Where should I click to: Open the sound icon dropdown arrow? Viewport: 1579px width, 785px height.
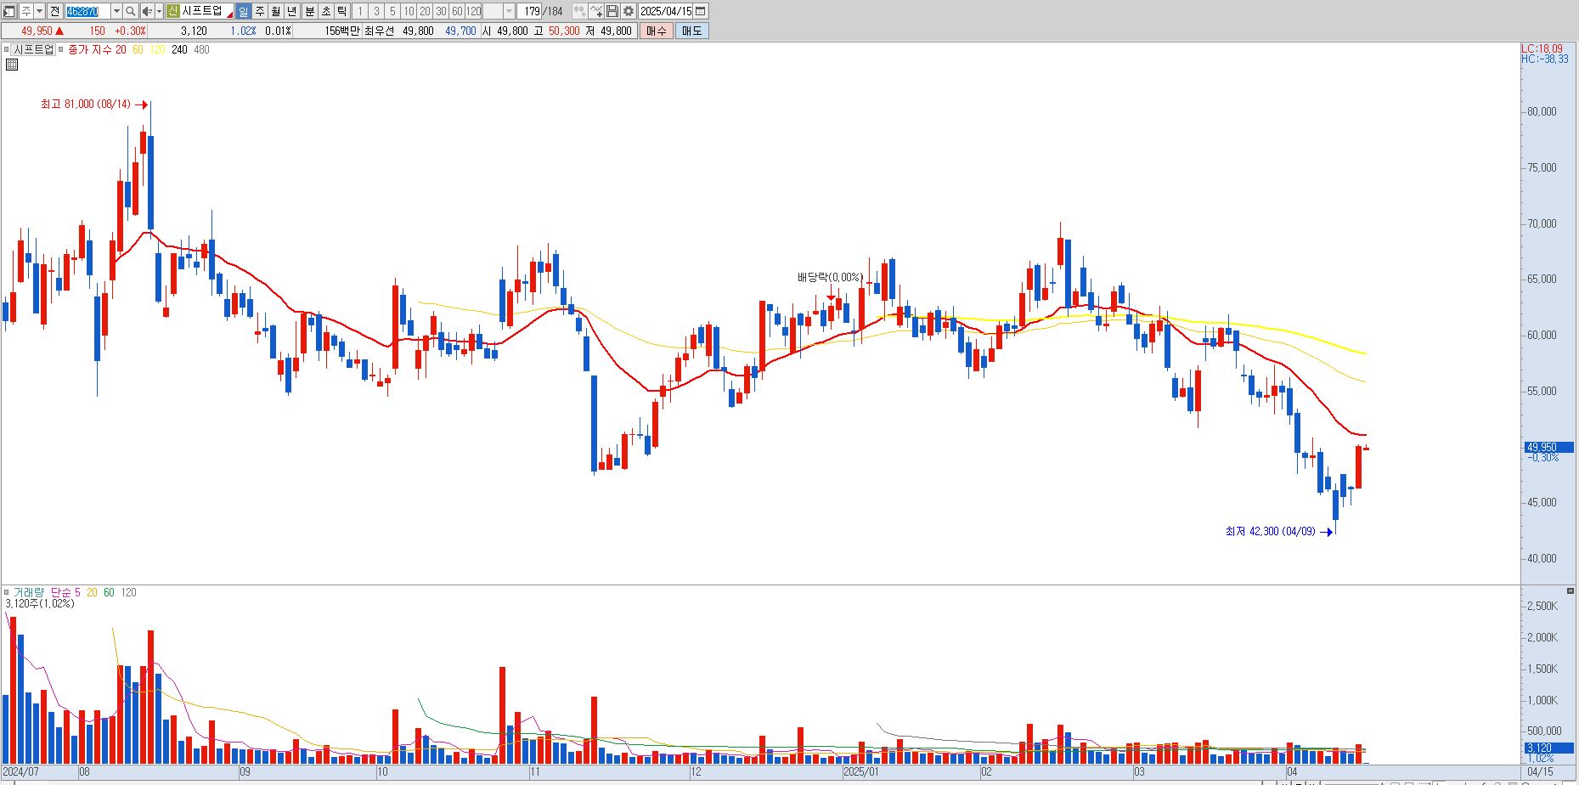click(159, 11)
